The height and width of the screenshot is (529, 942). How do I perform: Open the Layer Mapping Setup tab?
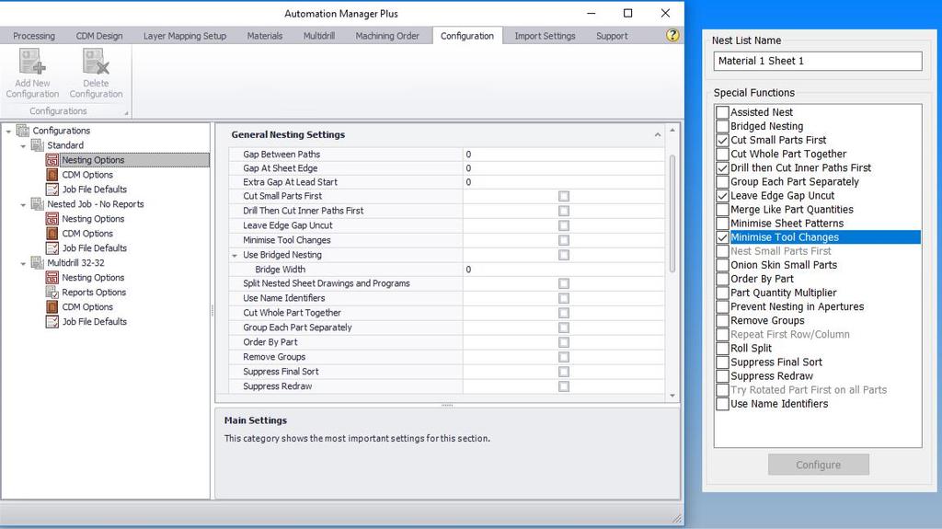184,36
